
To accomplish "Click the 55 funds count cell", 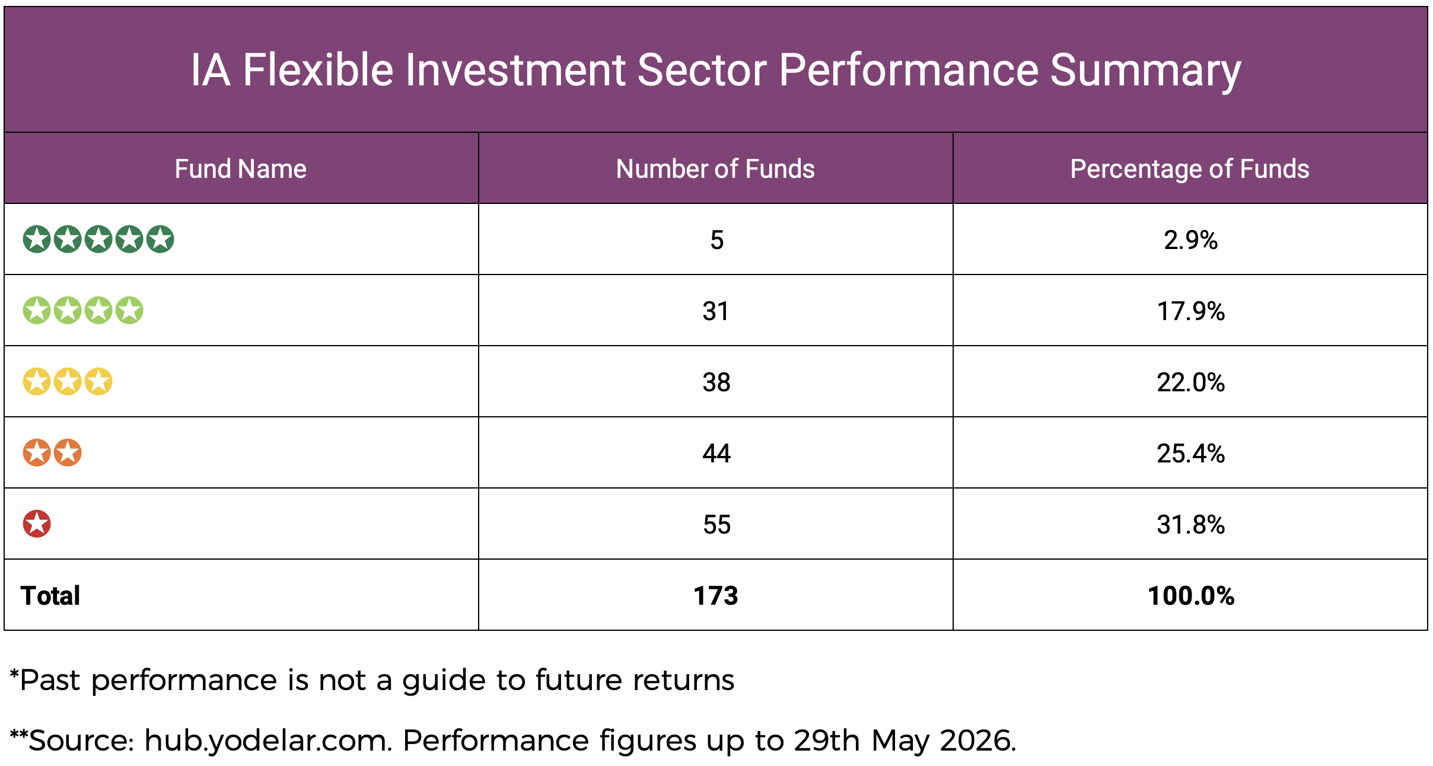I will (716, 524).
